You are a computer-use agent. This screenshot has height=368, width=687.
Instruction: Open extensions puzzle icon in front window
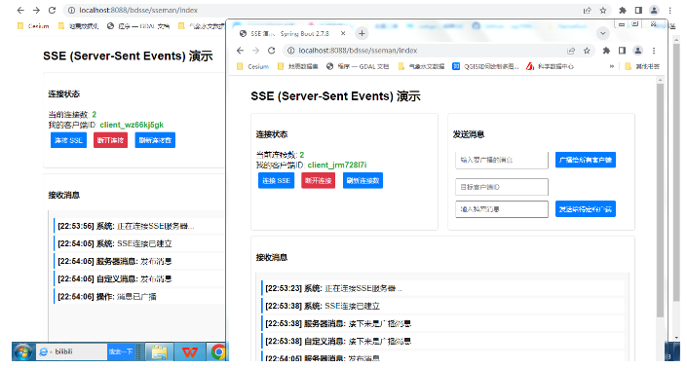606,51
